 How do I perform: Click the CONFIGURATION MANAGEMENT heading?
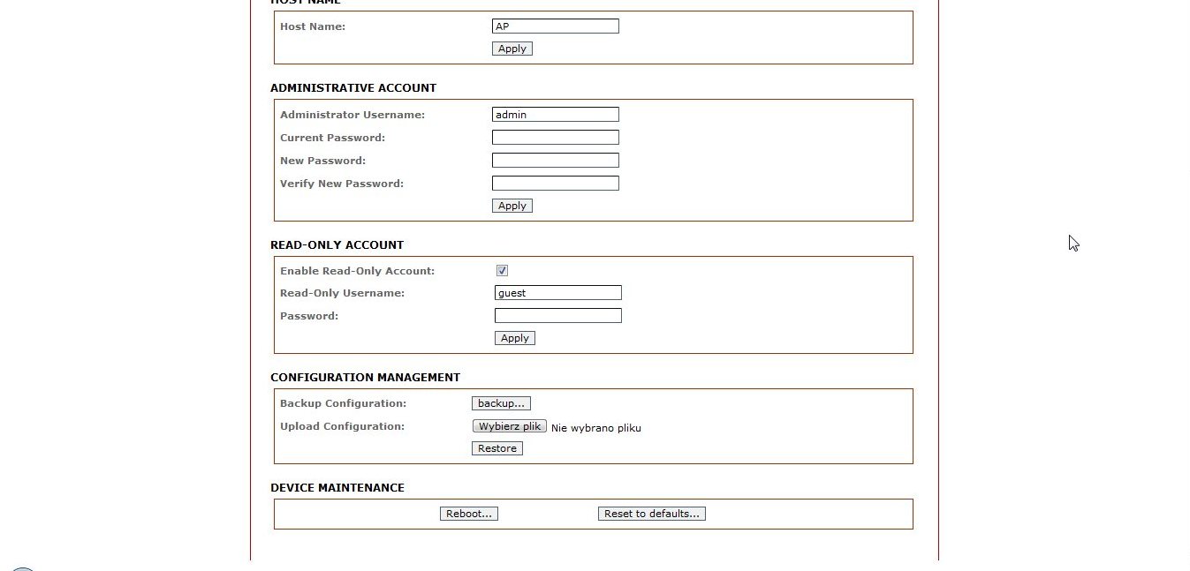tap(365, 378)
